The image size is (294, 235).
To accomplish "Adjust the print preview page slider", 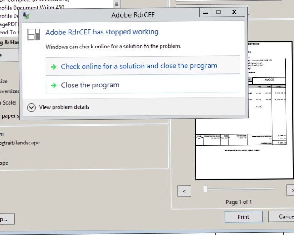I will pyautogui.click(x=206, y=189).
